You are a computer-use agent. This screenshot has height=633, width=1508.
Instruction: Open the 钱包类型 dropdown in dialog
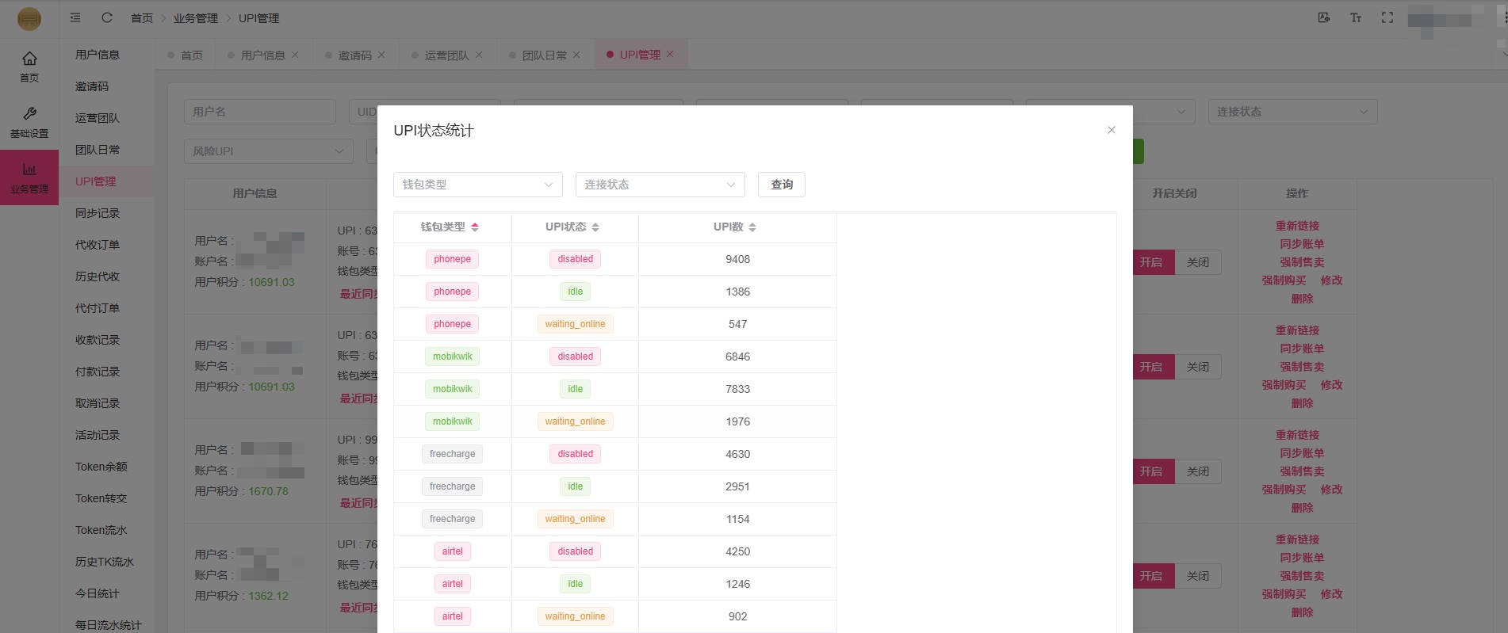point(477,185)
